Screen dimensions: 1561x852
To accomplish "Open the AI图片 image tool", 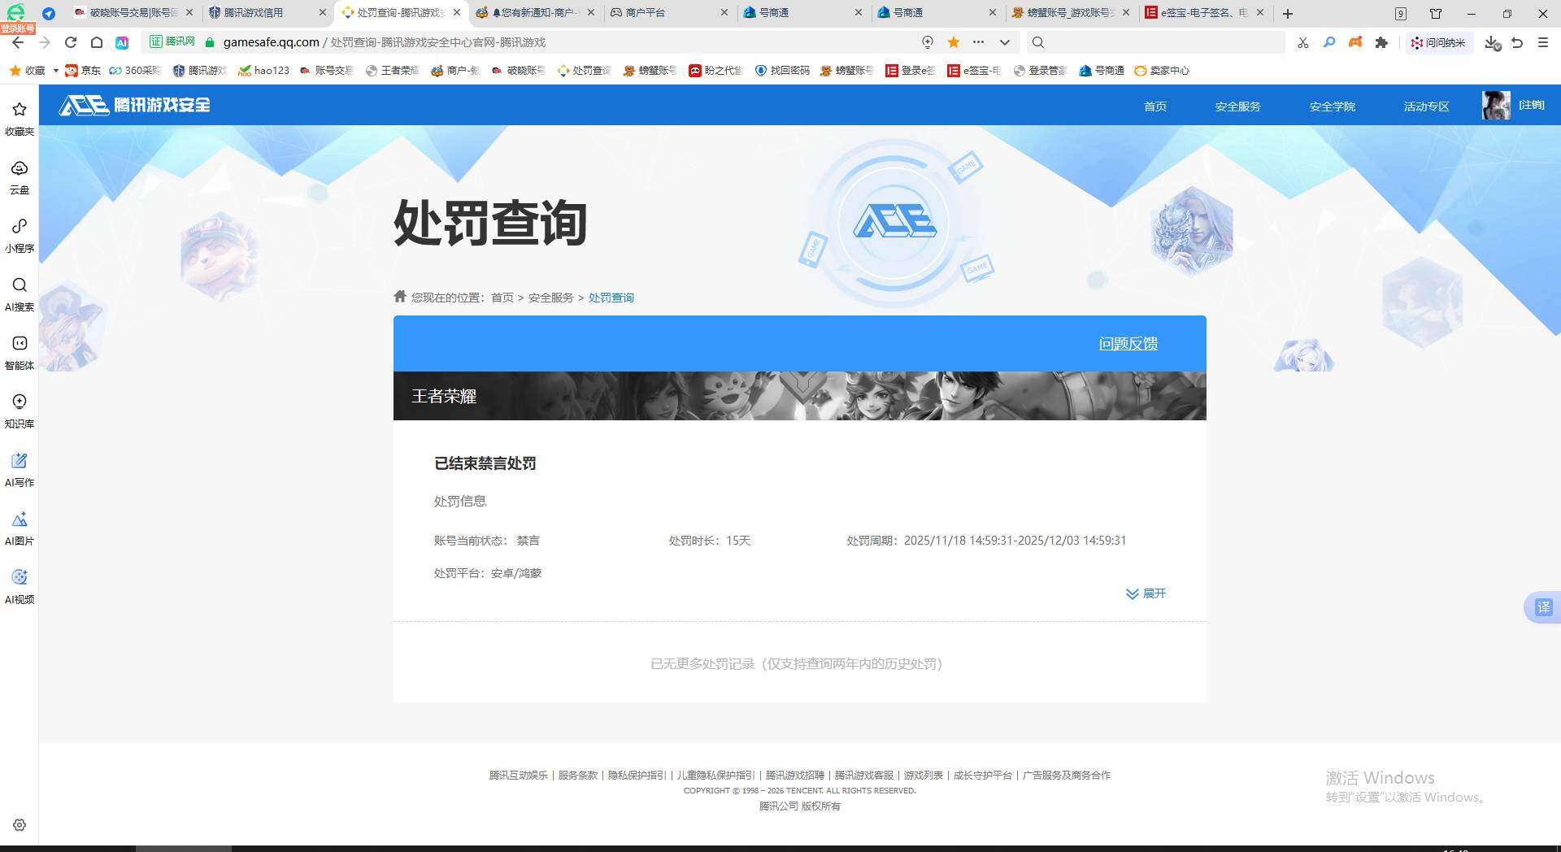I will coord(19,528).
